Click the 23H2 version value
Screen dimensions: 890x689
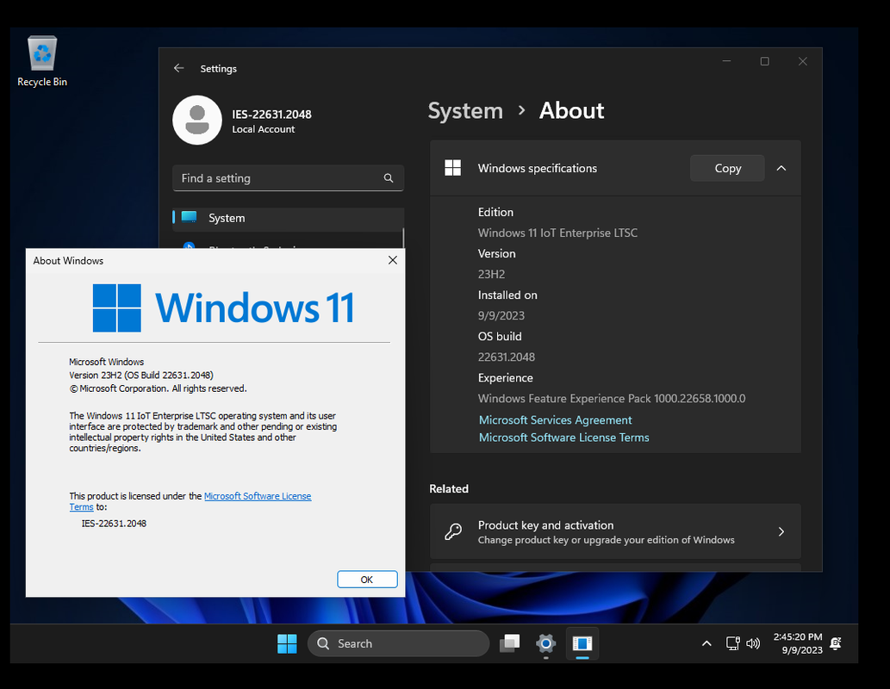[x=491, y=274]
